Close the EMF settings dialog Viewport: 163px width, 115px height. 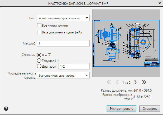point(159,3)
